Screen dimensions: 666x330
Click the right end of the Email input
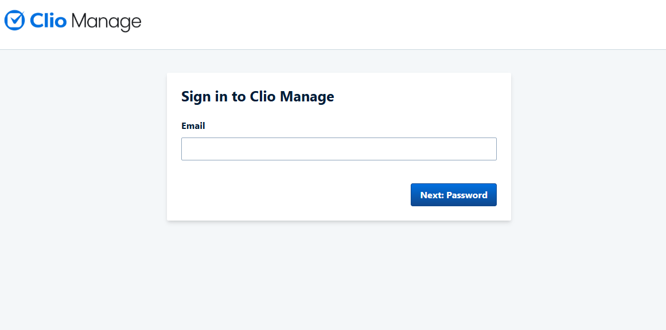[489, 149]
